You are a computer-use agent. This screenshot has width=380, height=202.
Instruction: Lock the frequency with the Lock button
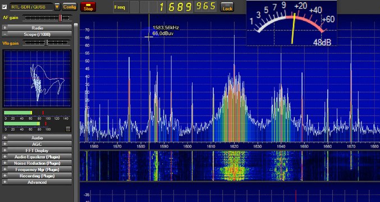tap(227, 7)
